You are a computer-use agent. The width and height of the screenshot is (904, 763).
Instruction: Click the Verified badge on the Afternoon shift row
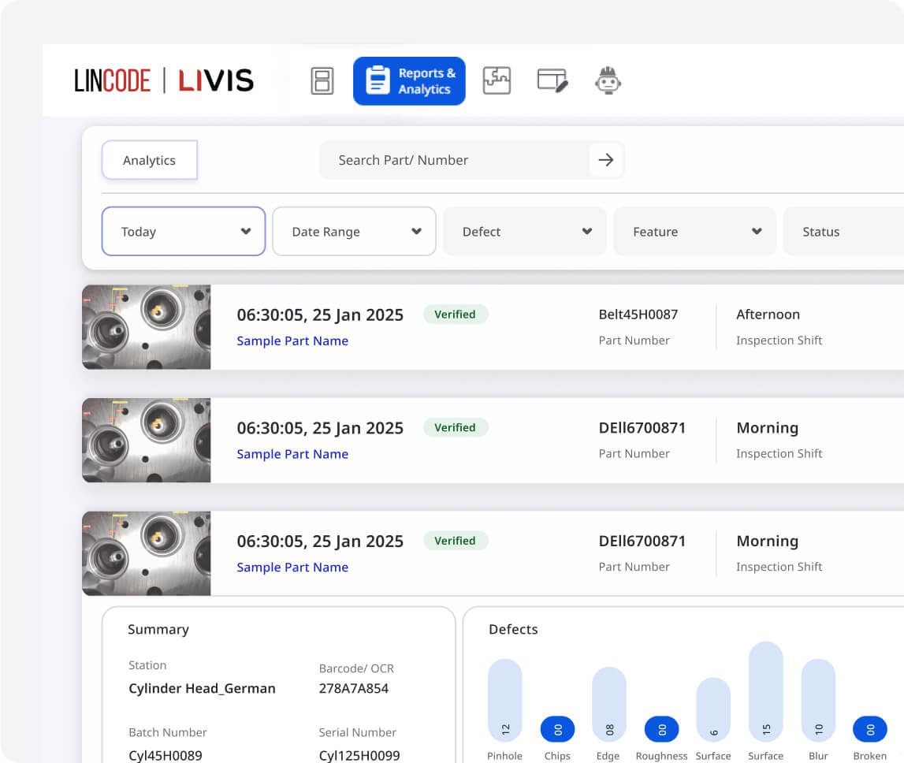point(456,314)
